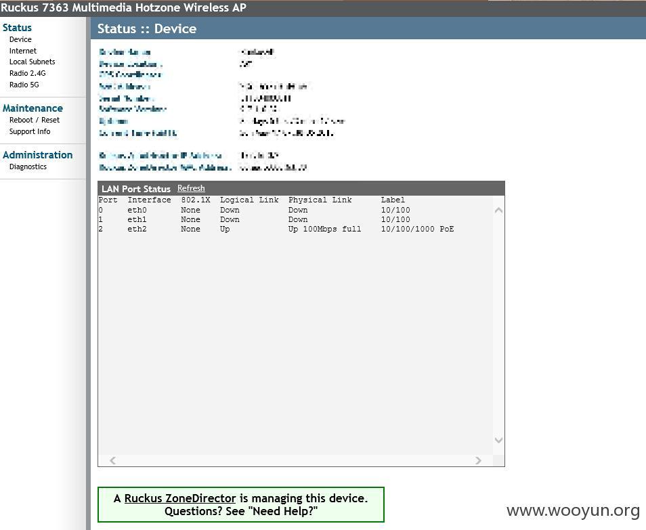Viewport: 646px width, 530px height.
Task: Open the Radio 5G page
Action: pyautogui.click(x=24, y=85)
